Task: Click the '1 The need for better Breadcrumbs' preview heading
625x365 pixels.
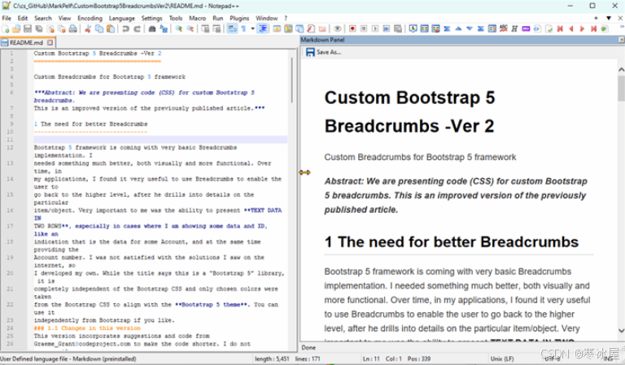Action: 451,242
